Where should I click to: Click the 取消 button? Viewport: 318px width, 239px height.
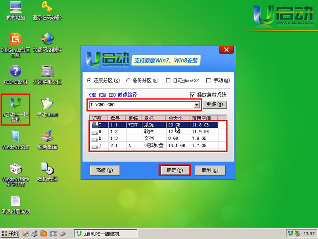click(x=210, y=170)
